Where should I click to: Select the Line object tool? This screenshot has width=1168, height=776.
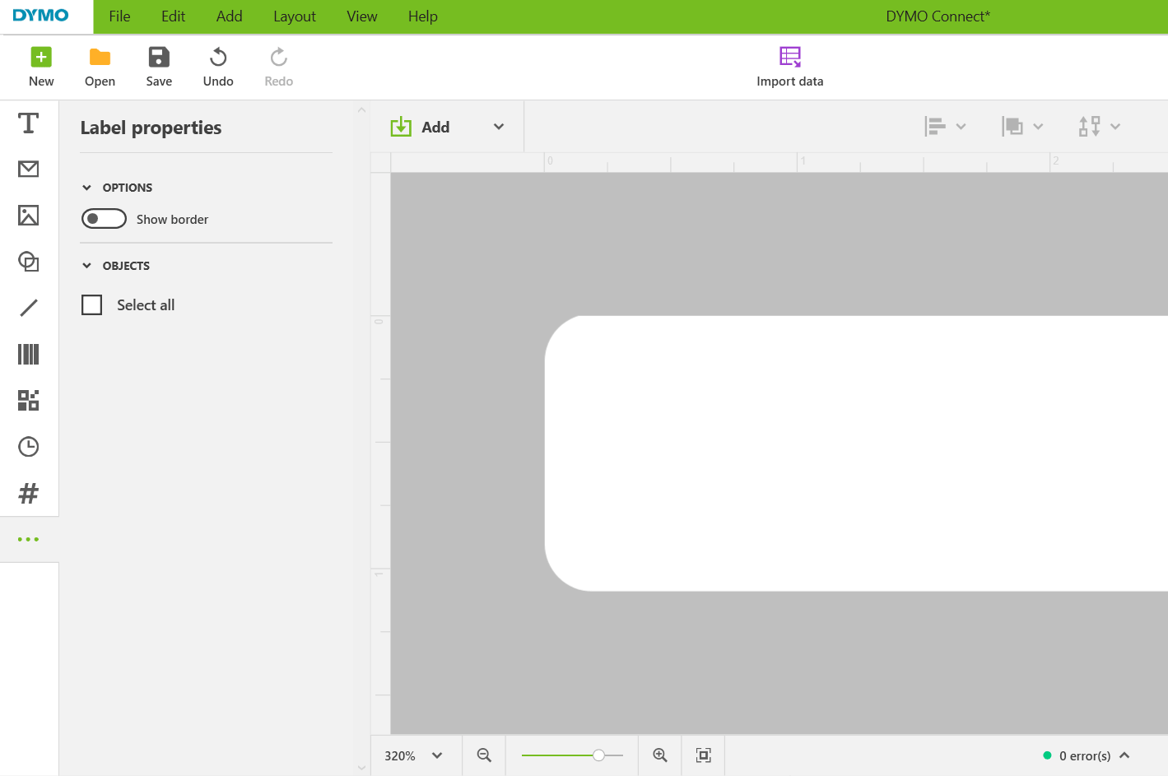(x=29, y=308)
